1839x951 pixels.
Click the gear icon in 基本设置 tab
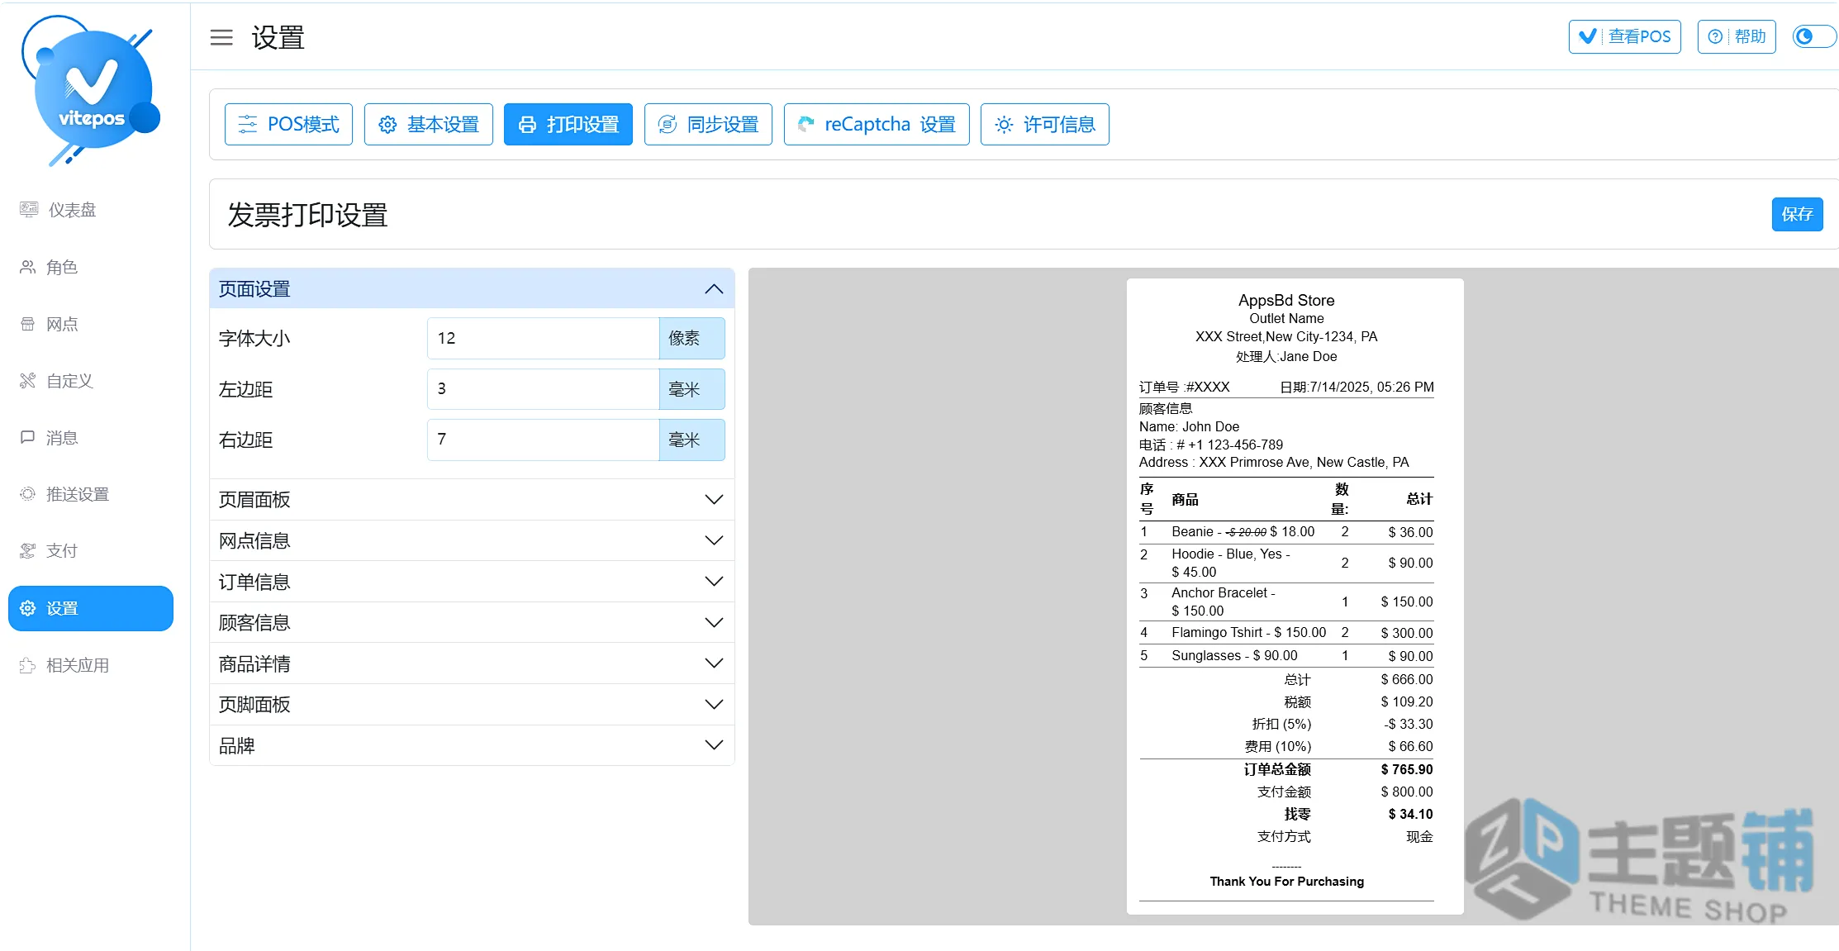pos(387,125)
